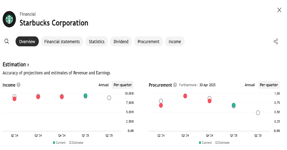Toggle Estimate legend in Procurement chart
The height and width of the screenshot is (150, 287).
click(223, 143)
